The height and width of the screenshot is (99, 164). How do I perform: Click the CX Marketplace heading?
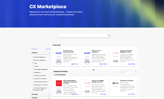click(x=48, y=7)
